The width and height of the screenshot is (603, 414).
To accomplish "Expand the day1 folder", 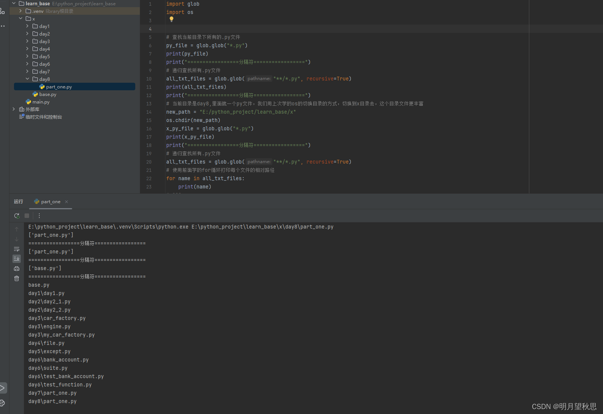I will tap(27, 26).
